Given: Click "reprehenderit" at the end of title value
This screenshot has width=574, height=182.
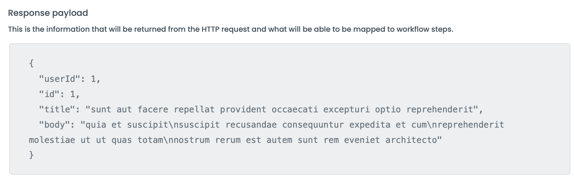Looking at the screenshot, I should click(x=440, y=110).
